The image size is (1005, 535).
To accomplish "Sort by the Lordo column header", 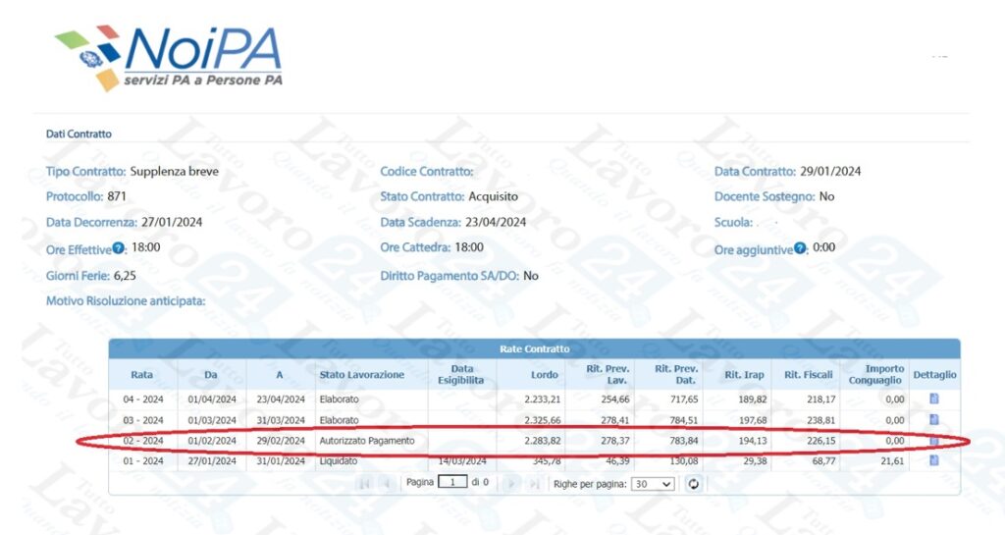I will [544, 375].
